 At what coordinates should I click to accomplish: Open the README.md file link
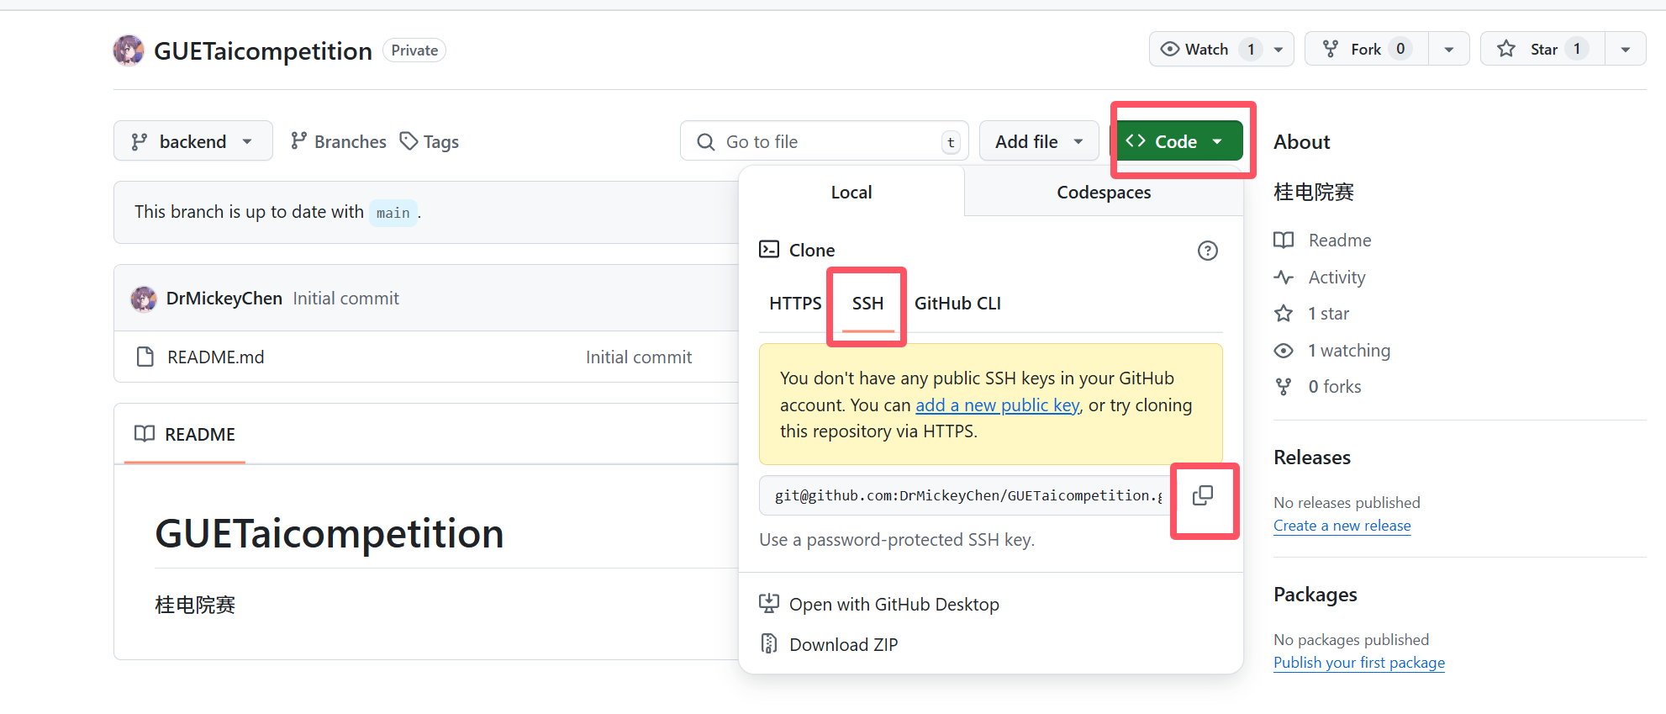(215, 357)
